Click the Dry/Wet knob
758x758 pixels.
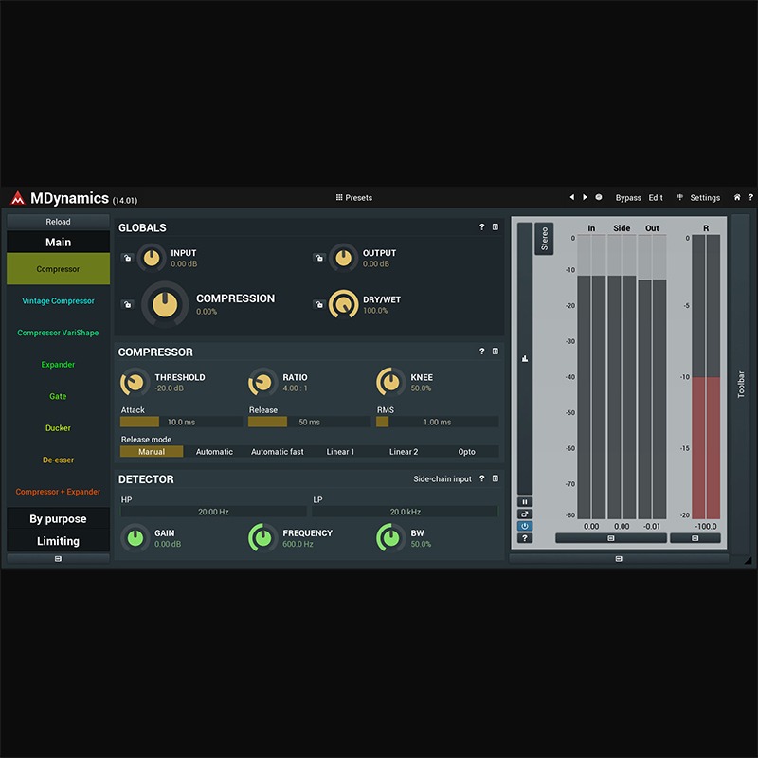tap(343, 304)
